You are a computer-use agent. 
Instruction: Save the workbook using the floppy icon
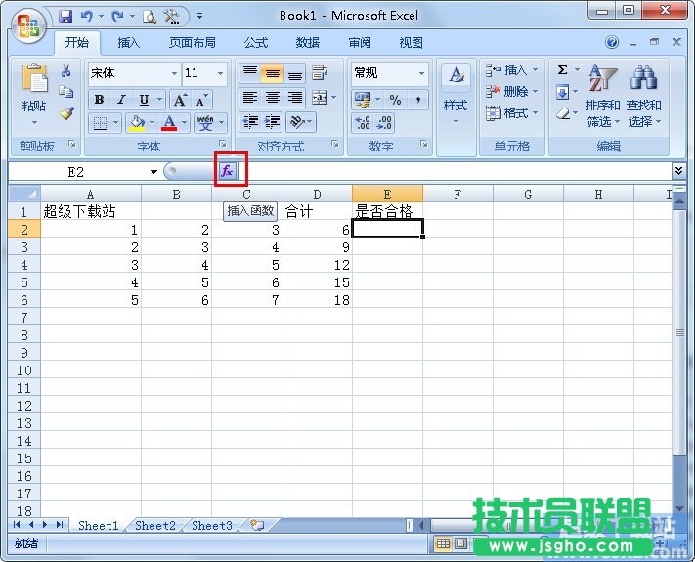(65, 17)
